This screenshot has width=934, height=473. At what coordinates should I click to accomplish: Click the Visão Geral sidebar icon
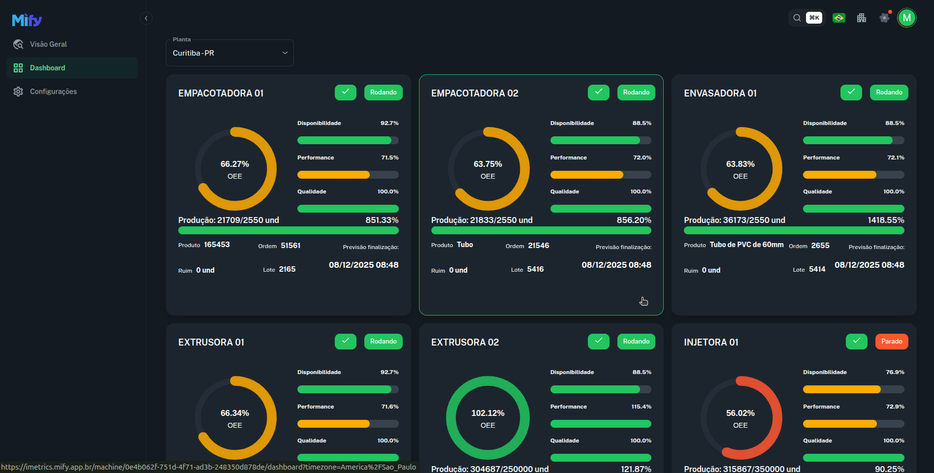click(x=18, y=44)
